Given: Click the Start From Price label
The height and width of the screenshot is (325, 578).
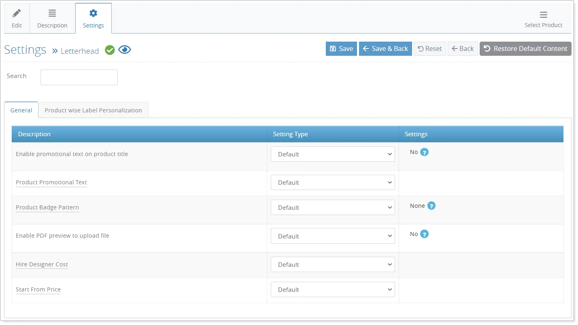Looking at the screenshot, I should [38, 289].
